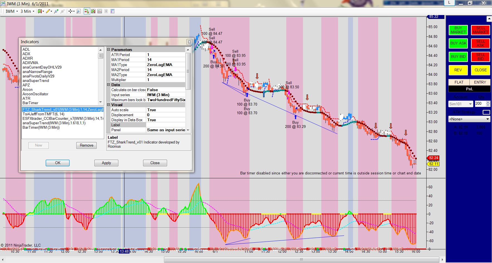Screen dimensions: 492x263
Task: Select ESFXtrader_CCIBarCounter_v7 in applied indicators
Action: 63,118
